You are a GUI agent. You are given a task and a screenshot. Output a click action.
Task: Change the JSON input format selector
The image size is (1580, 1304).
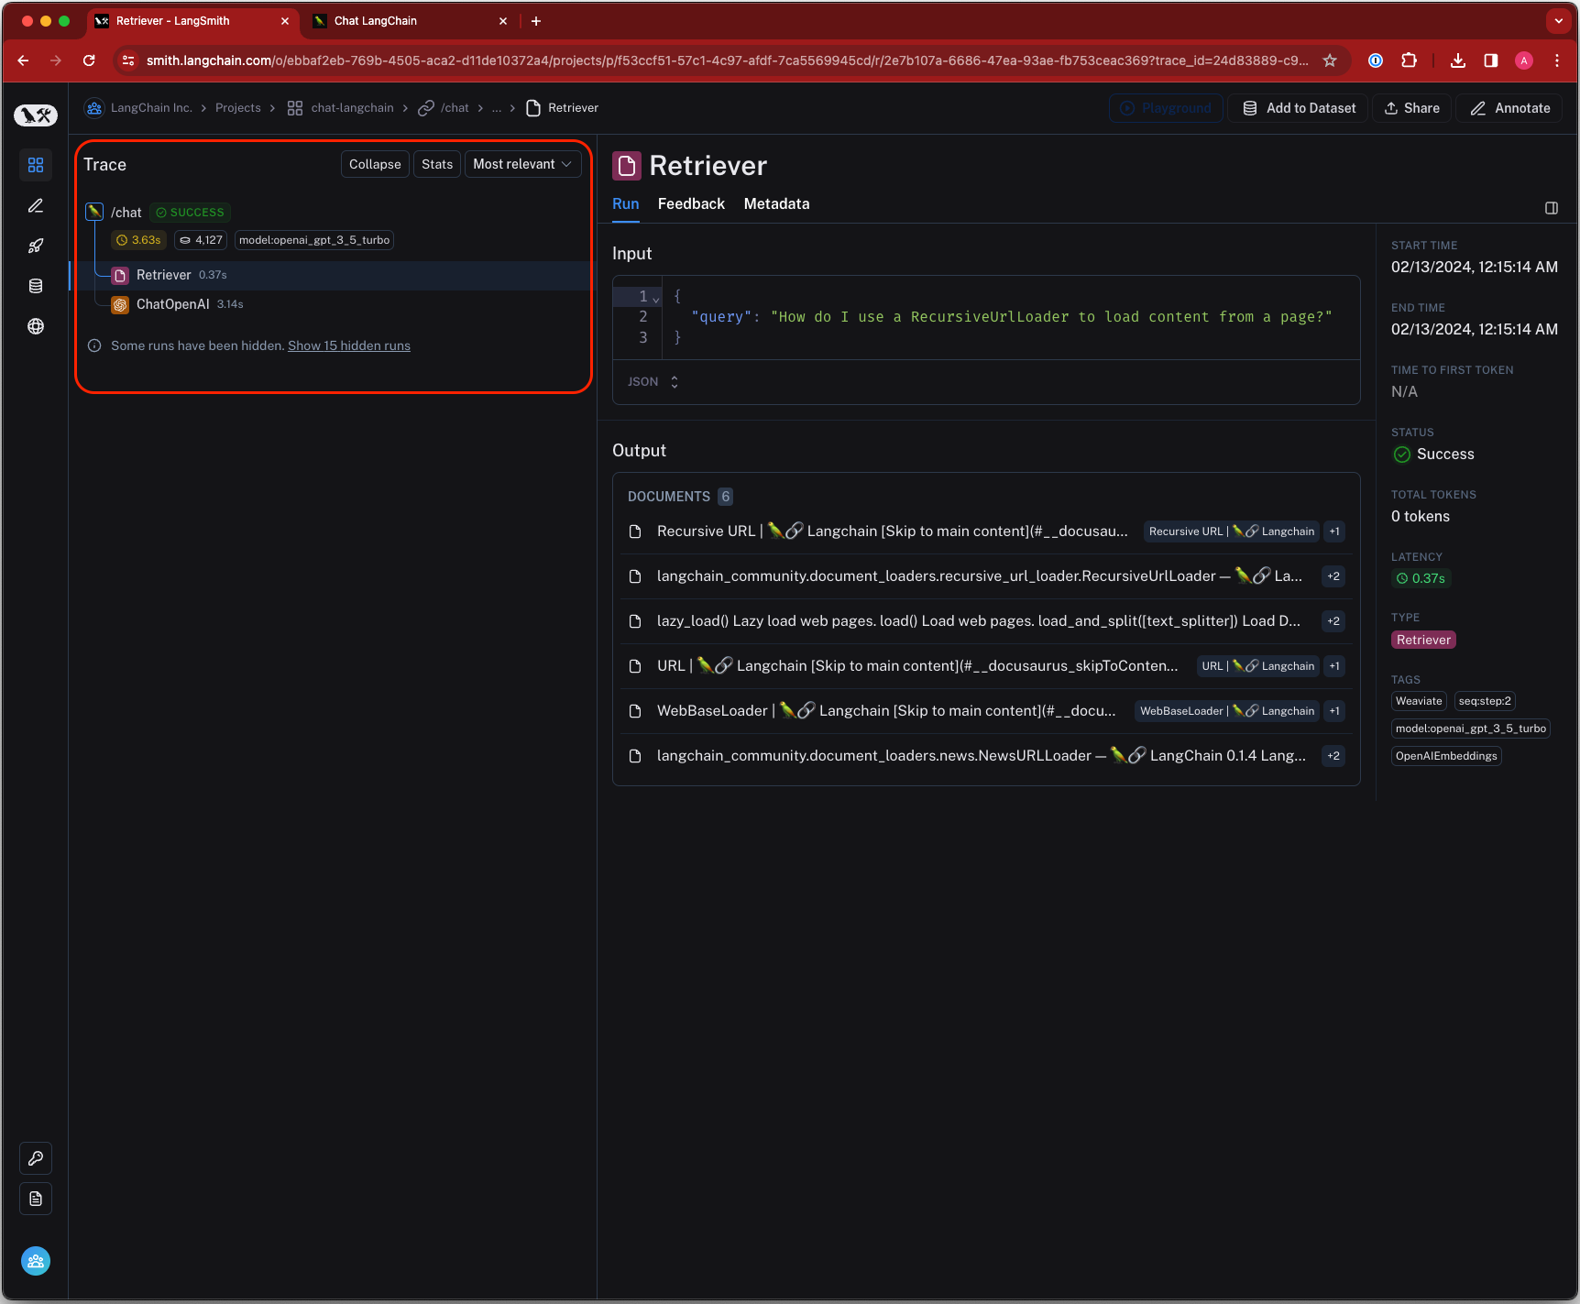653,382
